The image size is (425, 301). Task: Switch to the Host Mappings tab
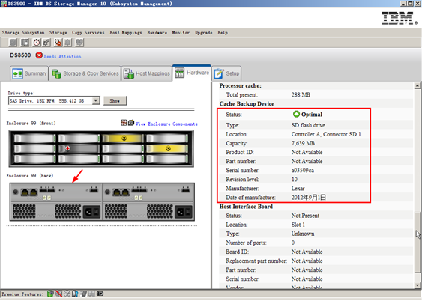tap(147, 73)
